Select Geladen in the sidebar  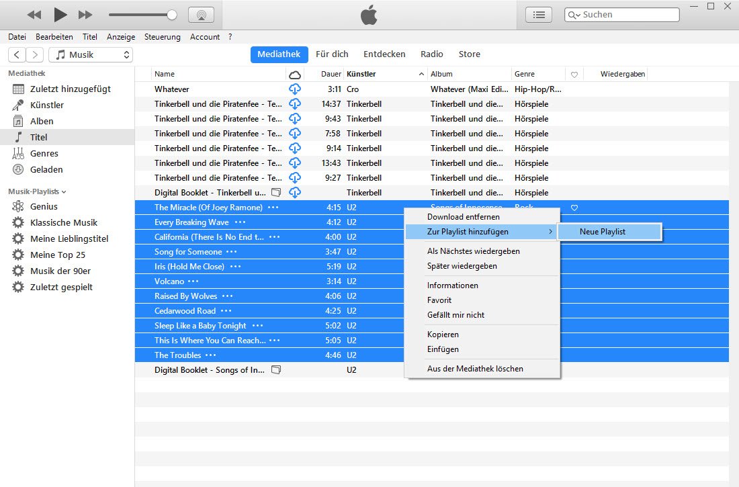[x=67, y=169]
